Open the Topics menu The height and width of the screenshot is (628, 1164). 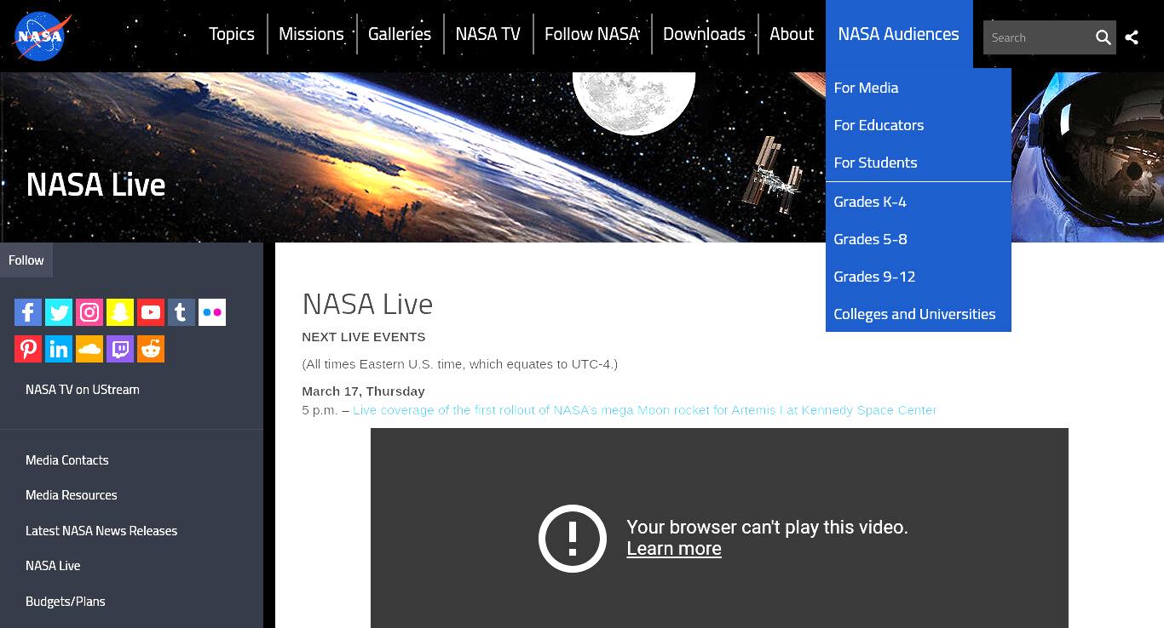[x=232, y=34]
